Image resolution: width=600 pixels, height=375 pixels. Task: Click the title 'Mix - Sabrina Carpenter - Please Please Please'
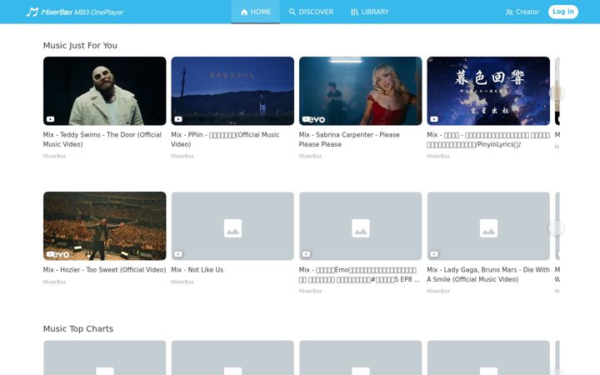click(x=349, y=139)
